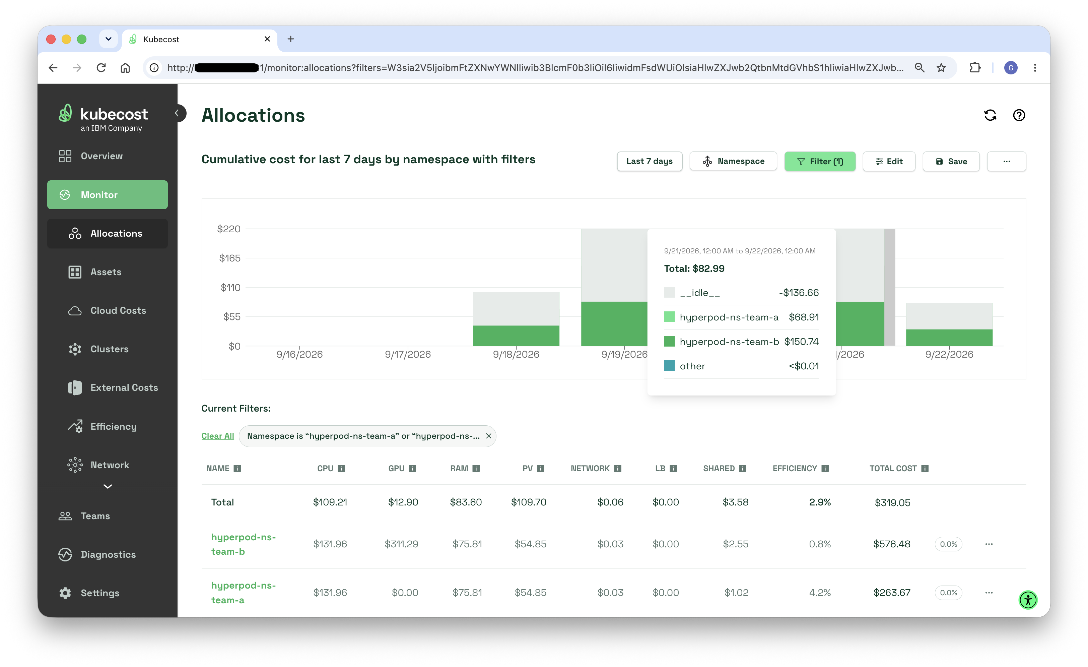
Task: Open Cloud Costs in the sidebar
Action: click(107, 310)
